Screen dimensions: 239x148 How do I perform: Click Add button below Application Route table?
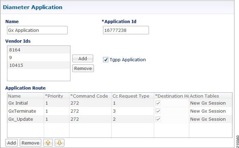[x=12, y=143]
